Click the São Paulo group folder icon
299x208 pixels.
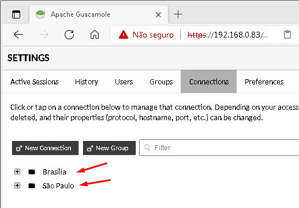tap(32, 185)
